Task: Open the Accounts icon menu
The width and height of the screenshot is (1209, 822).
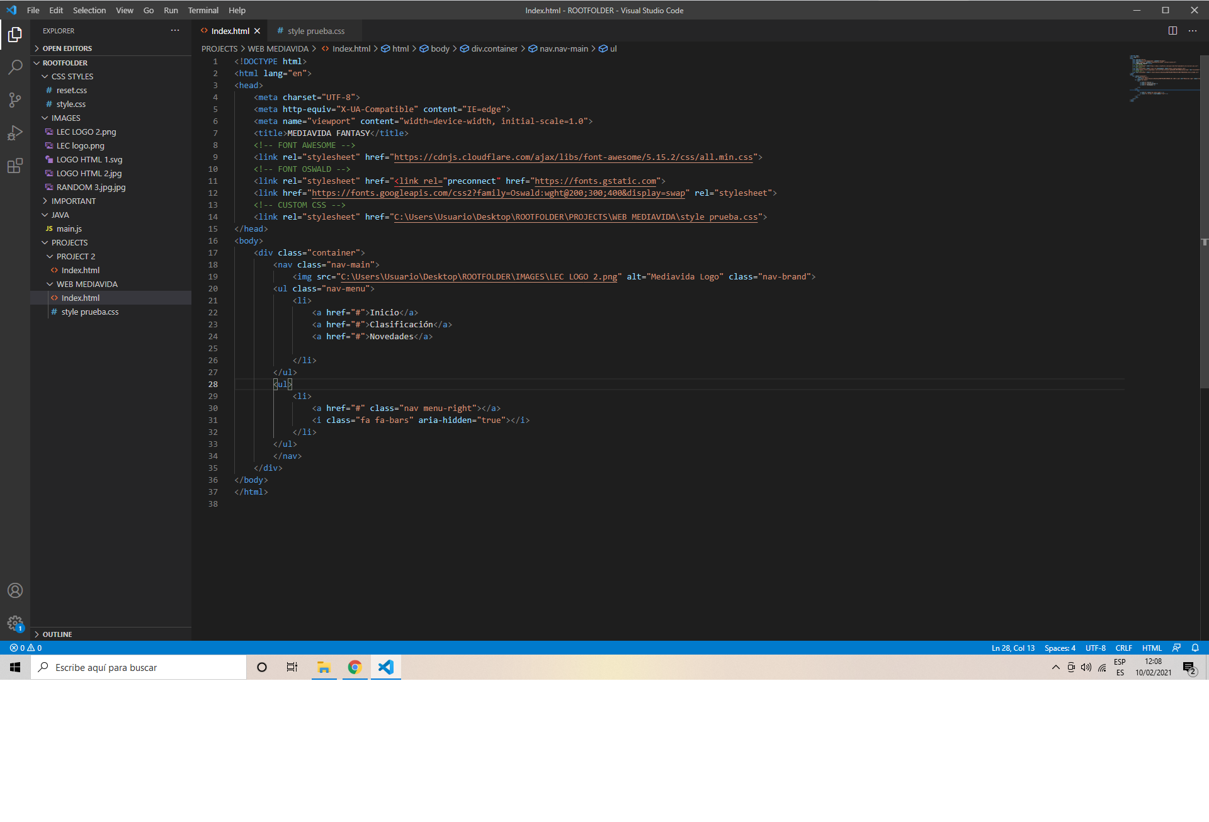Action: click(15, 590)
